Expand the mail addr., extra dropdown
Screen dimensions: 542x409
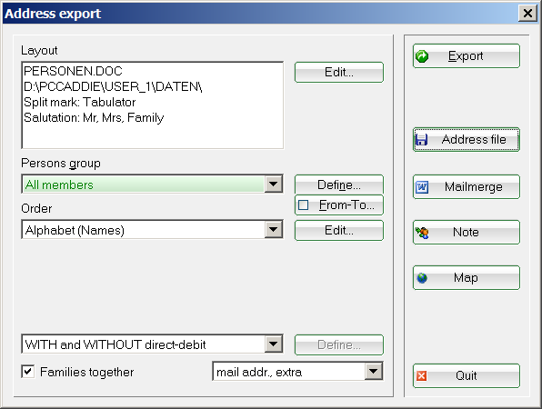coord(374,372)
